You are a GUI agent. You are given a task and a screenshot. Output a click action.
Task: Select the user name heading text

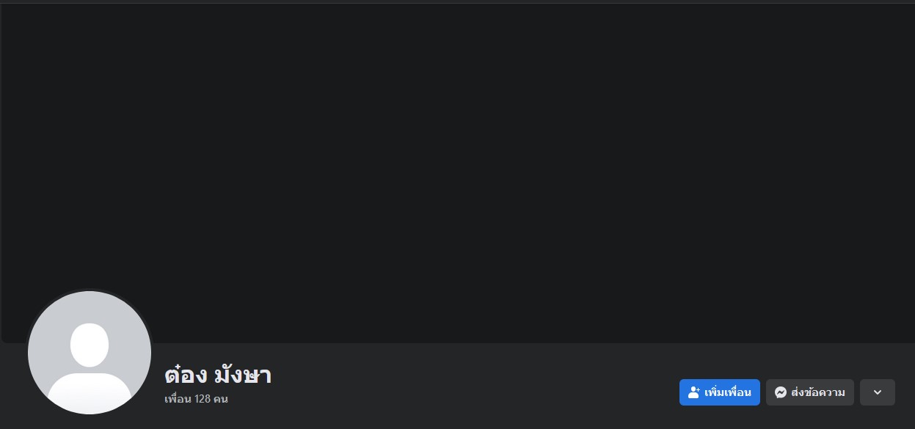[218, 375]
